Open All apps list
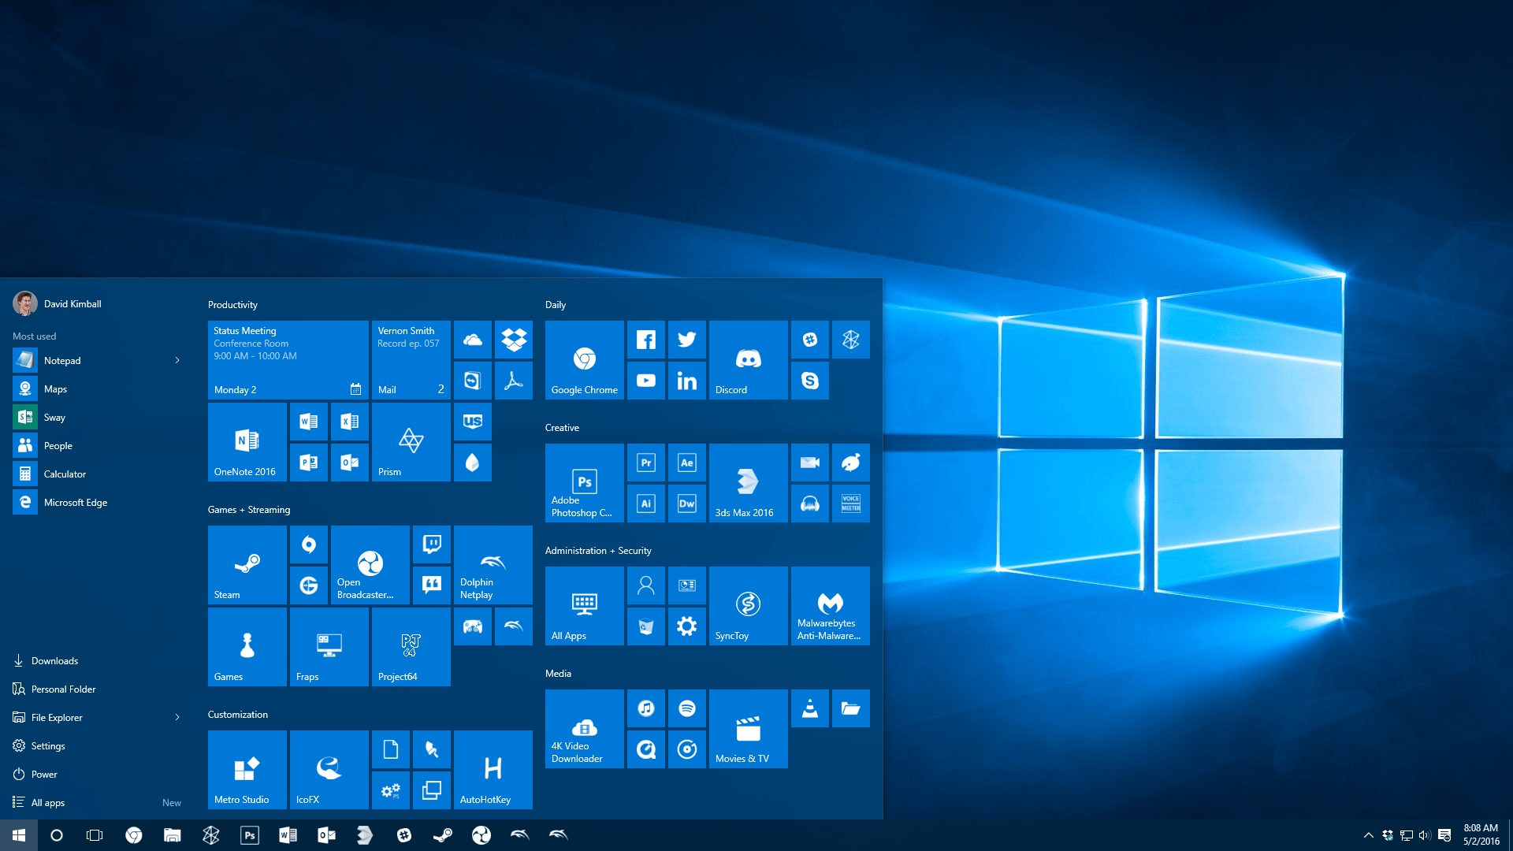The image size is (1513, 851). tap(48, 802)
